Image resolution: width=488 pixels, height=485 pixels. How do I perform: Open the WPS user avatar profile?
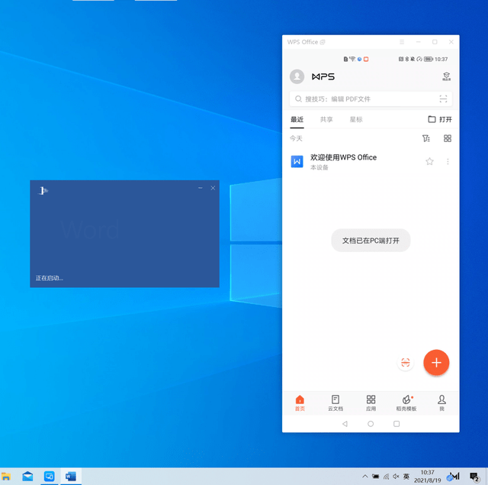pos(297,76)
